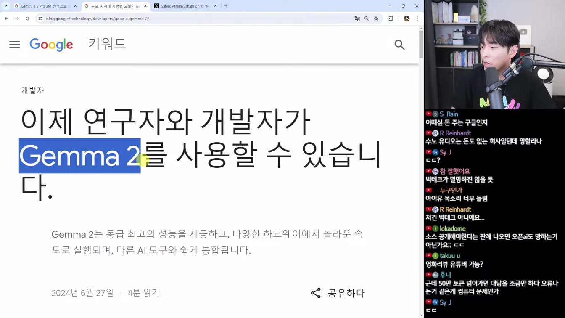Image resolution: width=565 pixels, height=318 pixels.
Task: Restore down the Chrome window
Action: (x=403, y=6)
